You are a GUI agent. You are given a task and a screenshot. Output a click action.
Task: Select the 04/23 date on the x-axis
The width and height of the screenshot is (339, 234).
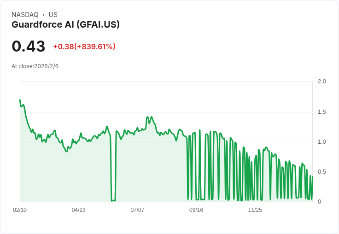coord(78,210)
